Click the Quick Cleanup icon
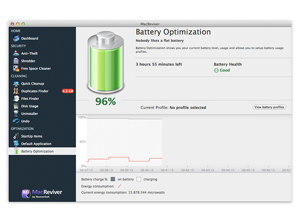The width and height of the screenshot is (299, 224). (16, 83)
